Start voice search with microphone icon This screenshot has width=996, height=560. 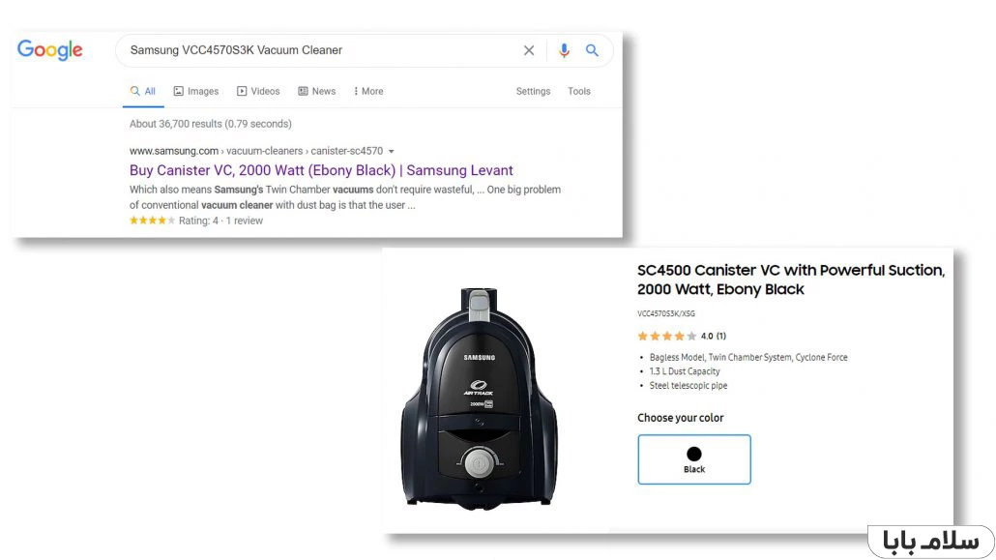point(564,50)
